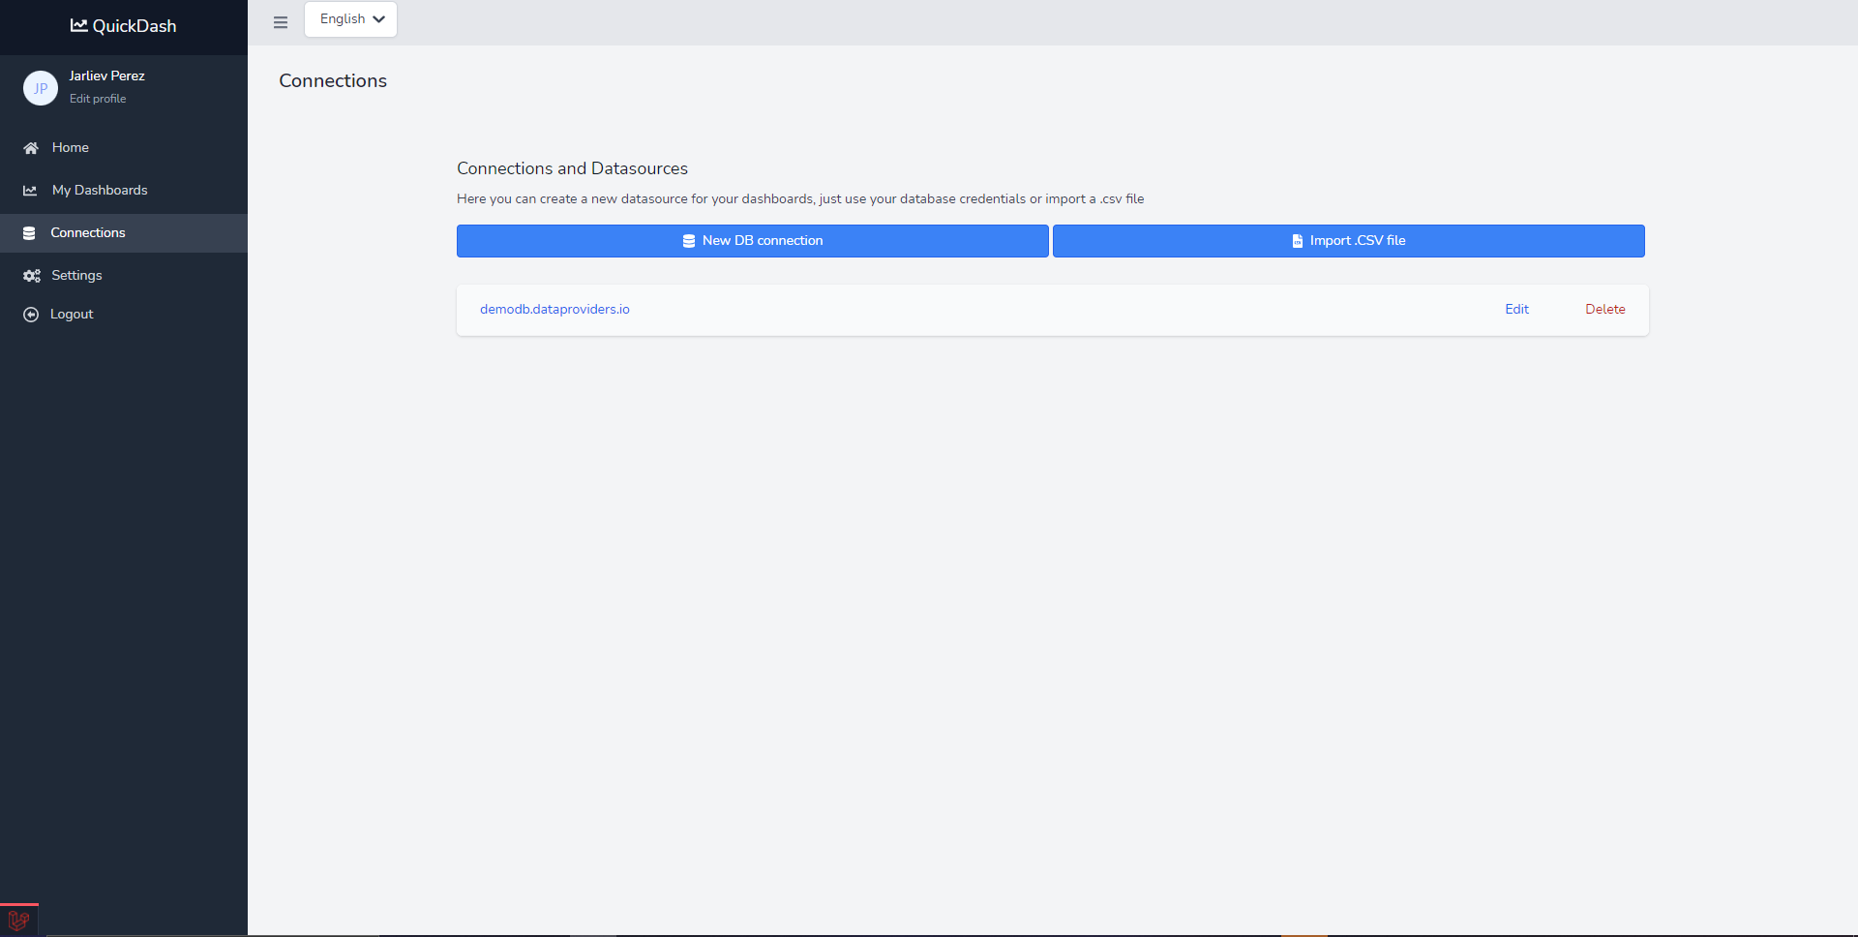
Task: Click the Connections database icon in sidebar
Action: pyautogui.click(x=29, y=233)
